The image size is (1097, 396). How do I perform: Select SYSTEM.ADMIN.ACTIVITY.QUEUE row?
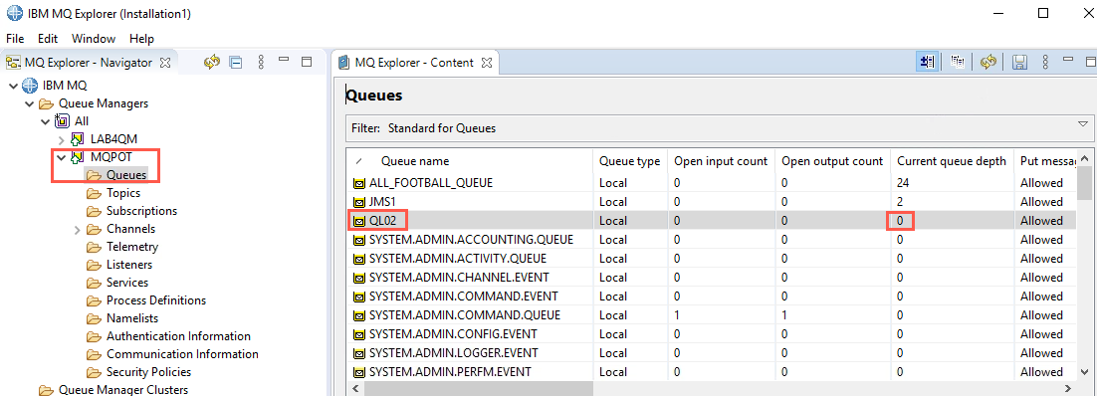coord(711,259)
